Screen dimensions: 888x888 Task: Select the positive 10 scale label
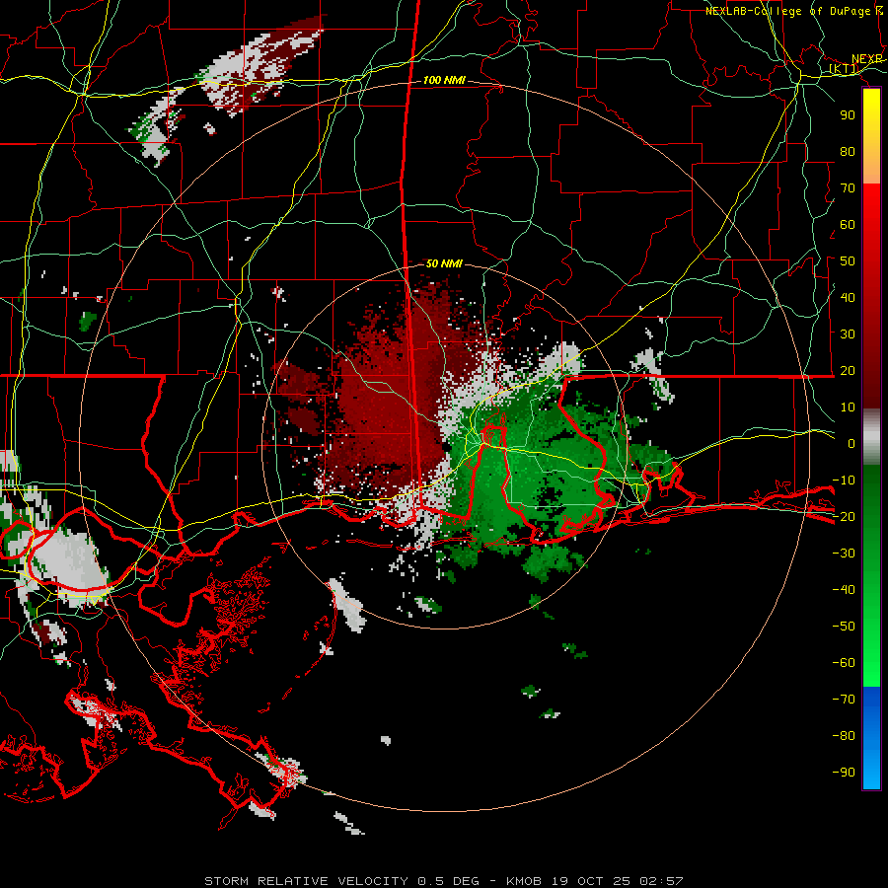pos(848,407)
